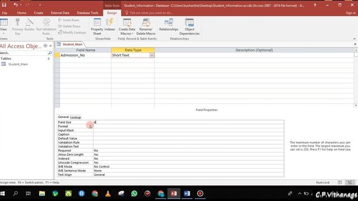Show the Indexes window
The image size is (358, 201).
click(110, 25)
